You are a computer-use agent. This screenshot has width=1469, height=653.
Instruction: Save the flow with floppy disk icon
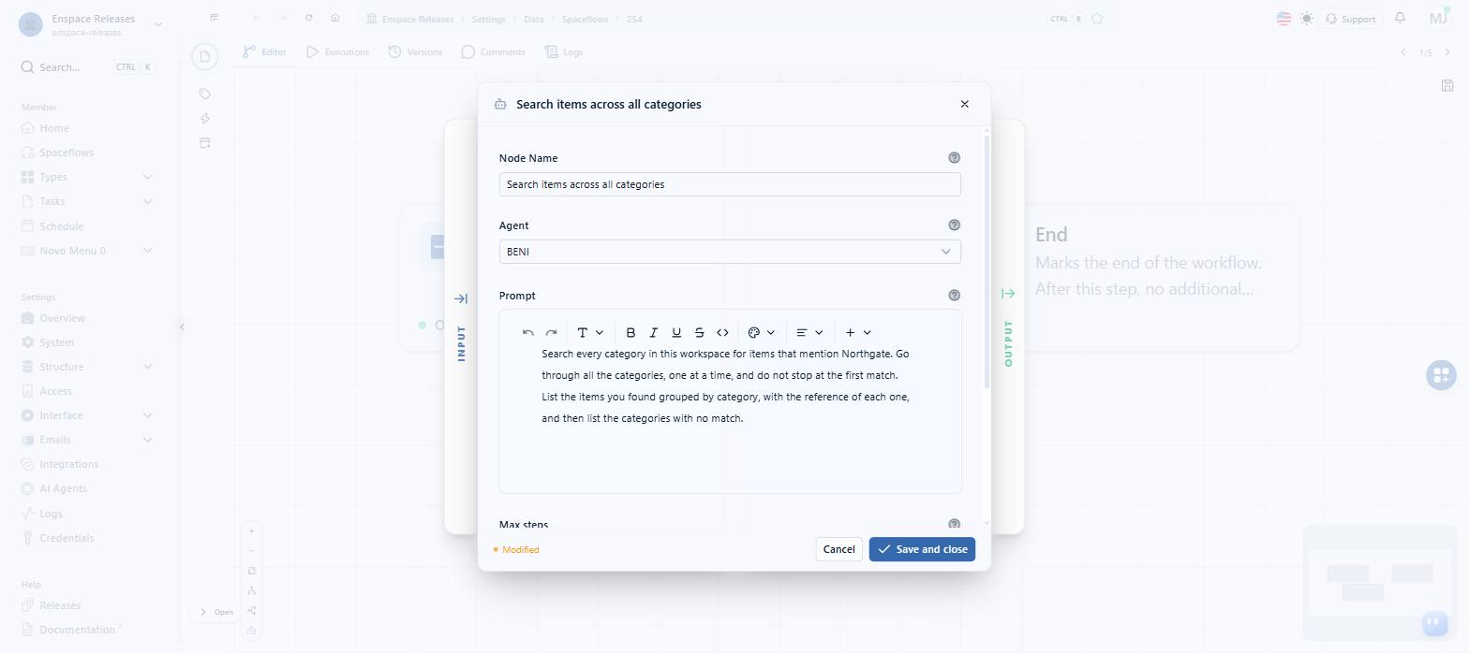(x=1447, y=85)
